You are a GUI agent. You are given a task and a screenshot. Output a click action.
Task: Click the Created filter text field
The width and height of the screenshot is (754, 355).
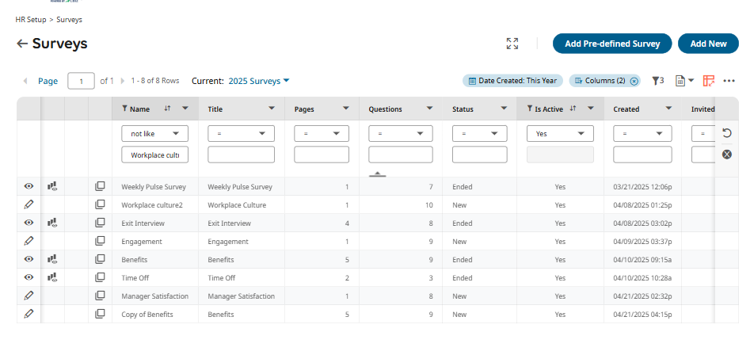[x=642, y=155]
